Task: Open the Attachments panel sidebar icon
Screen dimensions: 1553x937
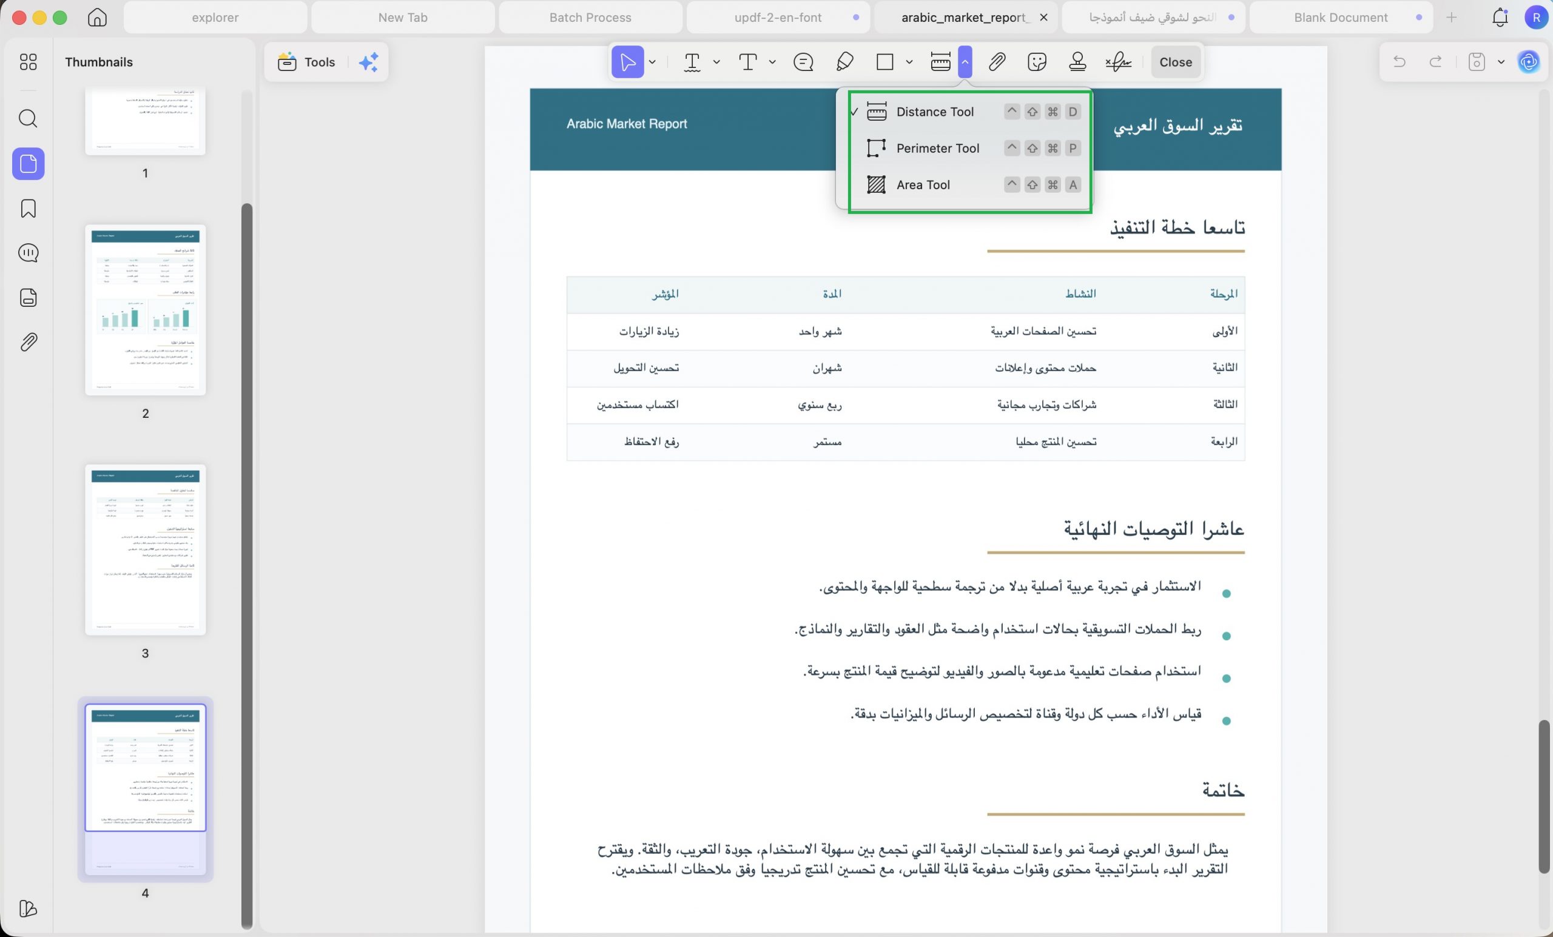Action: click(29, 342)
